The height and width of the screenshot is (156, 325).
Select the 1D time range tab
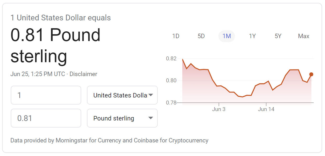pyautogui.click(x=176, y=36)
